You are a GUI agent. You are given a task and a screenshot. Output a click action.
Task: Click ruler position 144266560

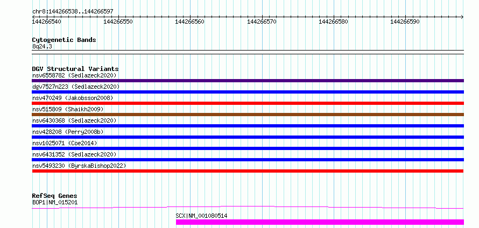click(190, 22)
